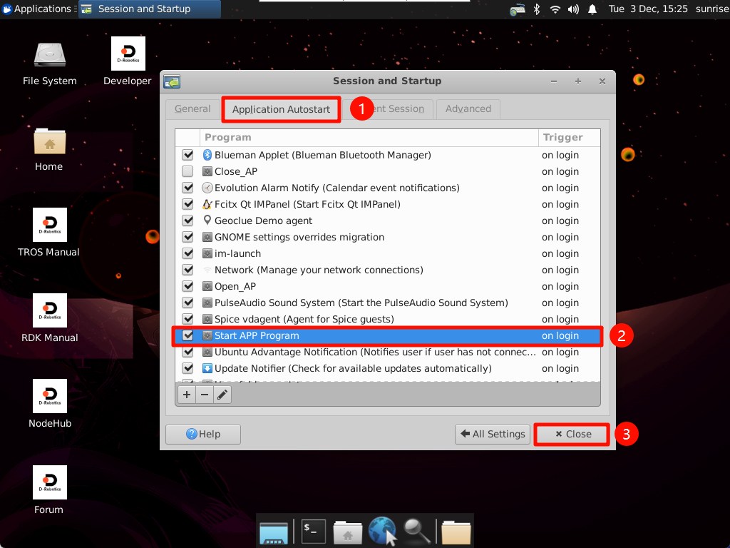The height and width of the screenshot is (548, 730).
Task: Click the Show Desktop icon in the dock
Action: point(274,533)
